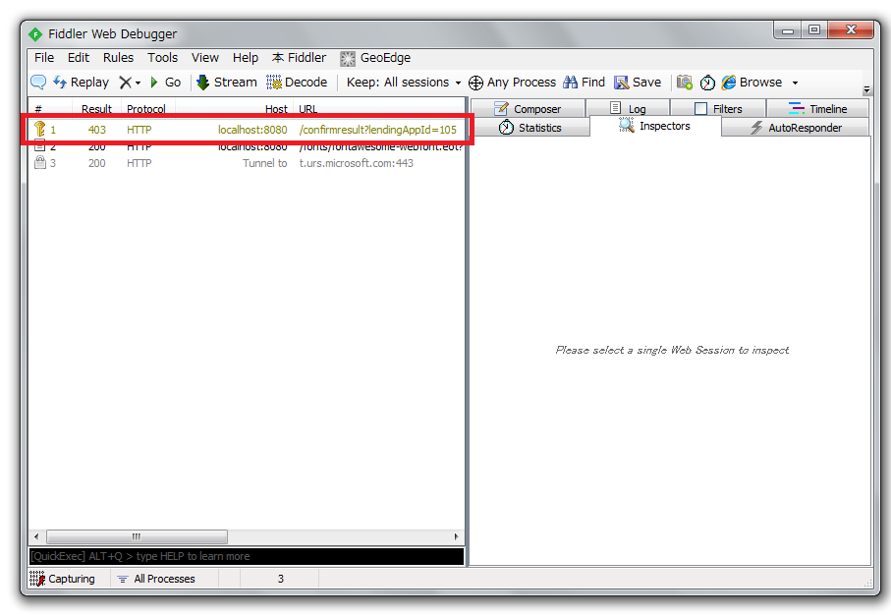Select session 3 Tunnel to t.urs.microsoft.com:443
Image resolution: width=891 pixels, height=616 pixels.
point(247,163)
